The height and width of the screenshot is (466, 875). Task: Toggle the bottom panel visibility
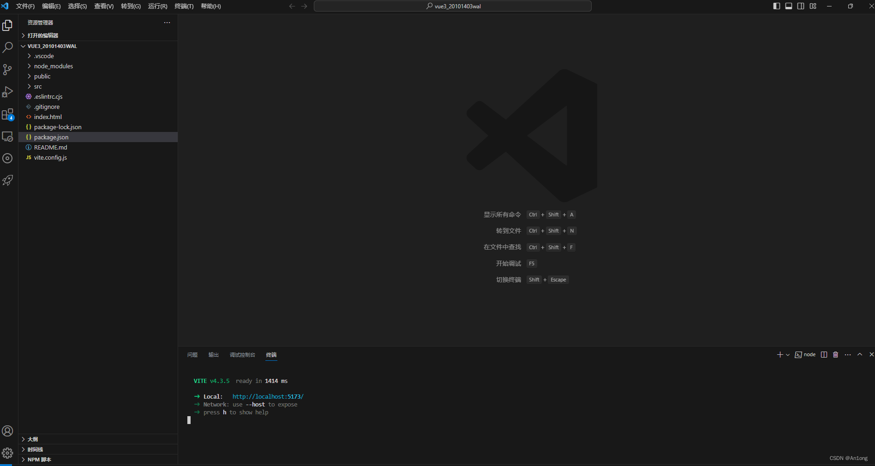click(x=789, y=6)
